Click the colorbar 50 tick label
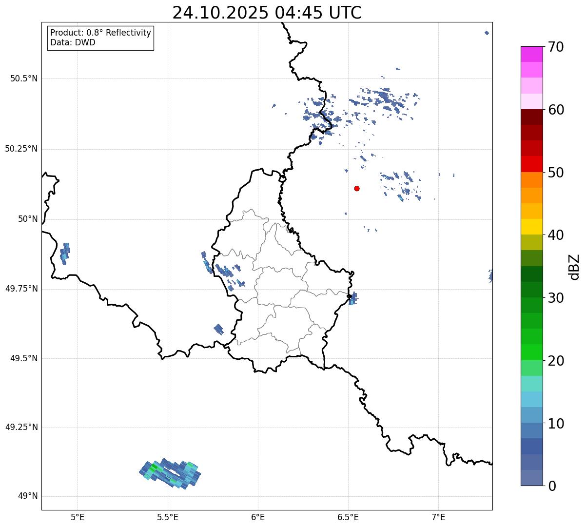This screenshot has height=527, width=586. point(556,173)
